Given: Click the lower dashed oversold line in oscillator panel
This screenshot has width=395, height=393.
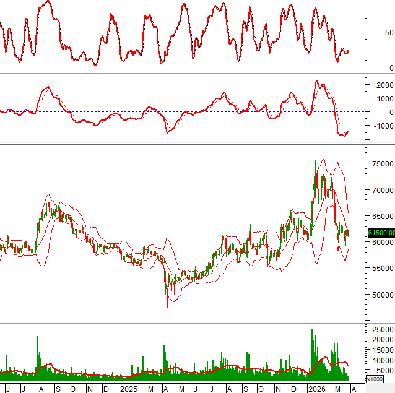Looking at the screenshot, I should (x=186, y=53).
